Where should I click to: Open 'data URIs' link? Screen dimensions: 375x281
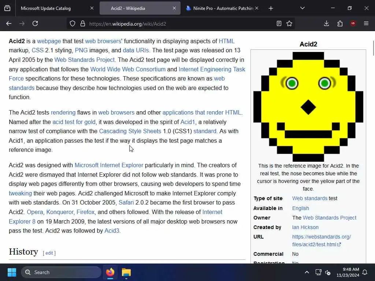[136, 50]
